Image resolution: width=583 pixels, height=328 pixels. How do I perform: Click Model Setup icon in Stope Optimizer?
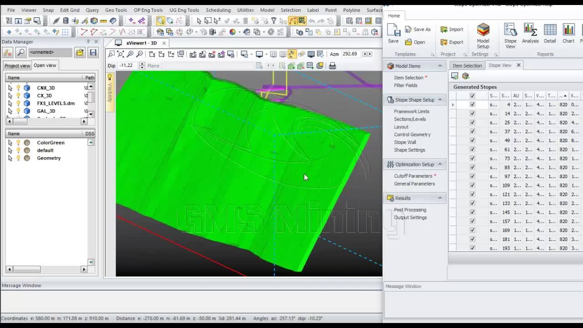pyautogui.click(x=483, y=30)
